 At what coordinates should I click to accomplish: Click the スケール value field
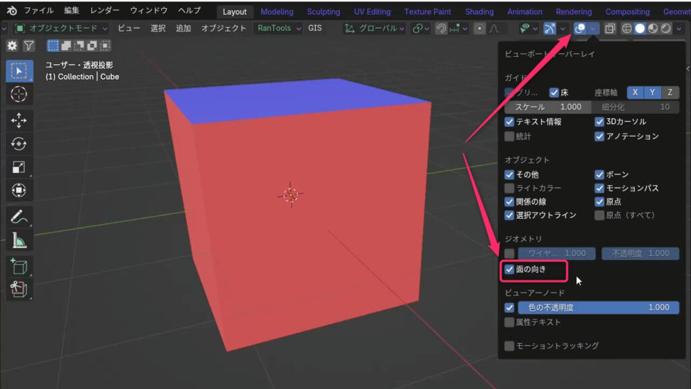pos(548,107)
